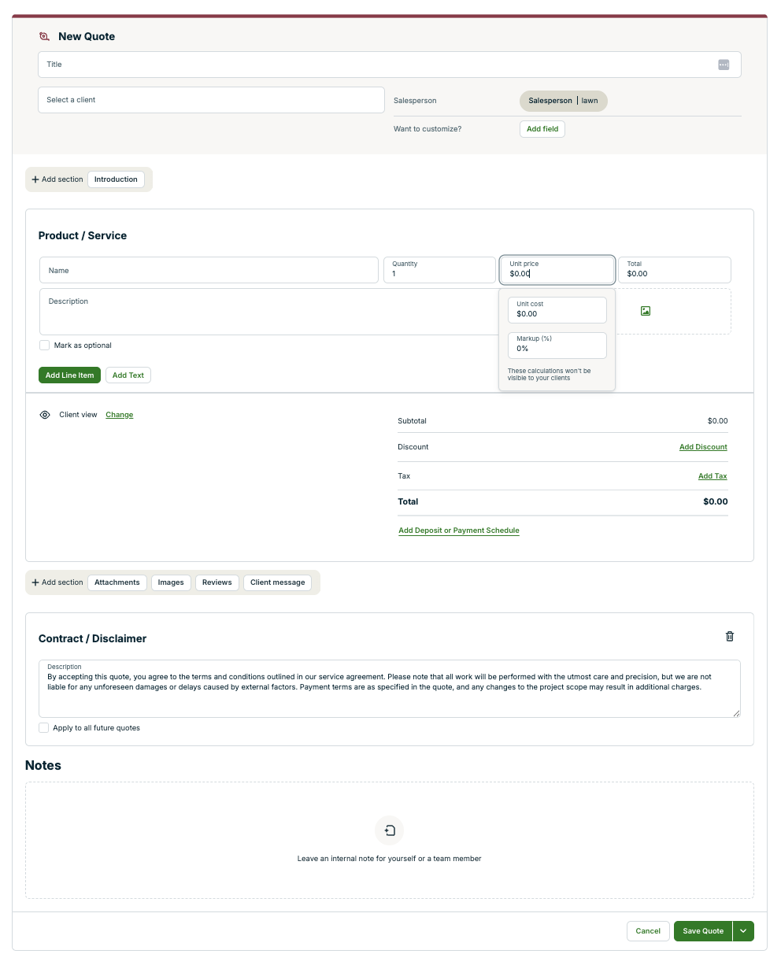Click the New Quote header icon
The image size is (781, 965).
[44, 36]
